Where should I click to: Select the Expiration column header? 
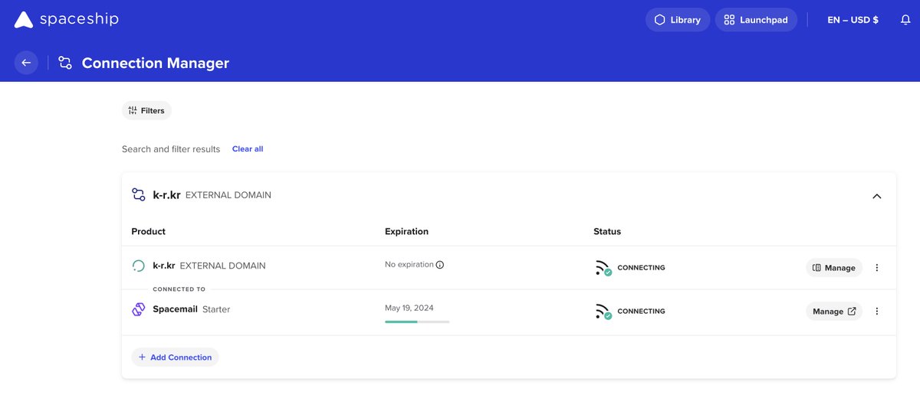pos(406,231)
